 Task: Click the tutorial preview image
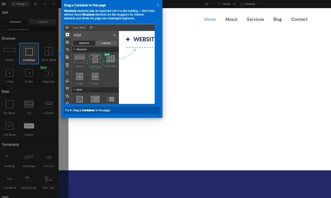tap(109, 64)
